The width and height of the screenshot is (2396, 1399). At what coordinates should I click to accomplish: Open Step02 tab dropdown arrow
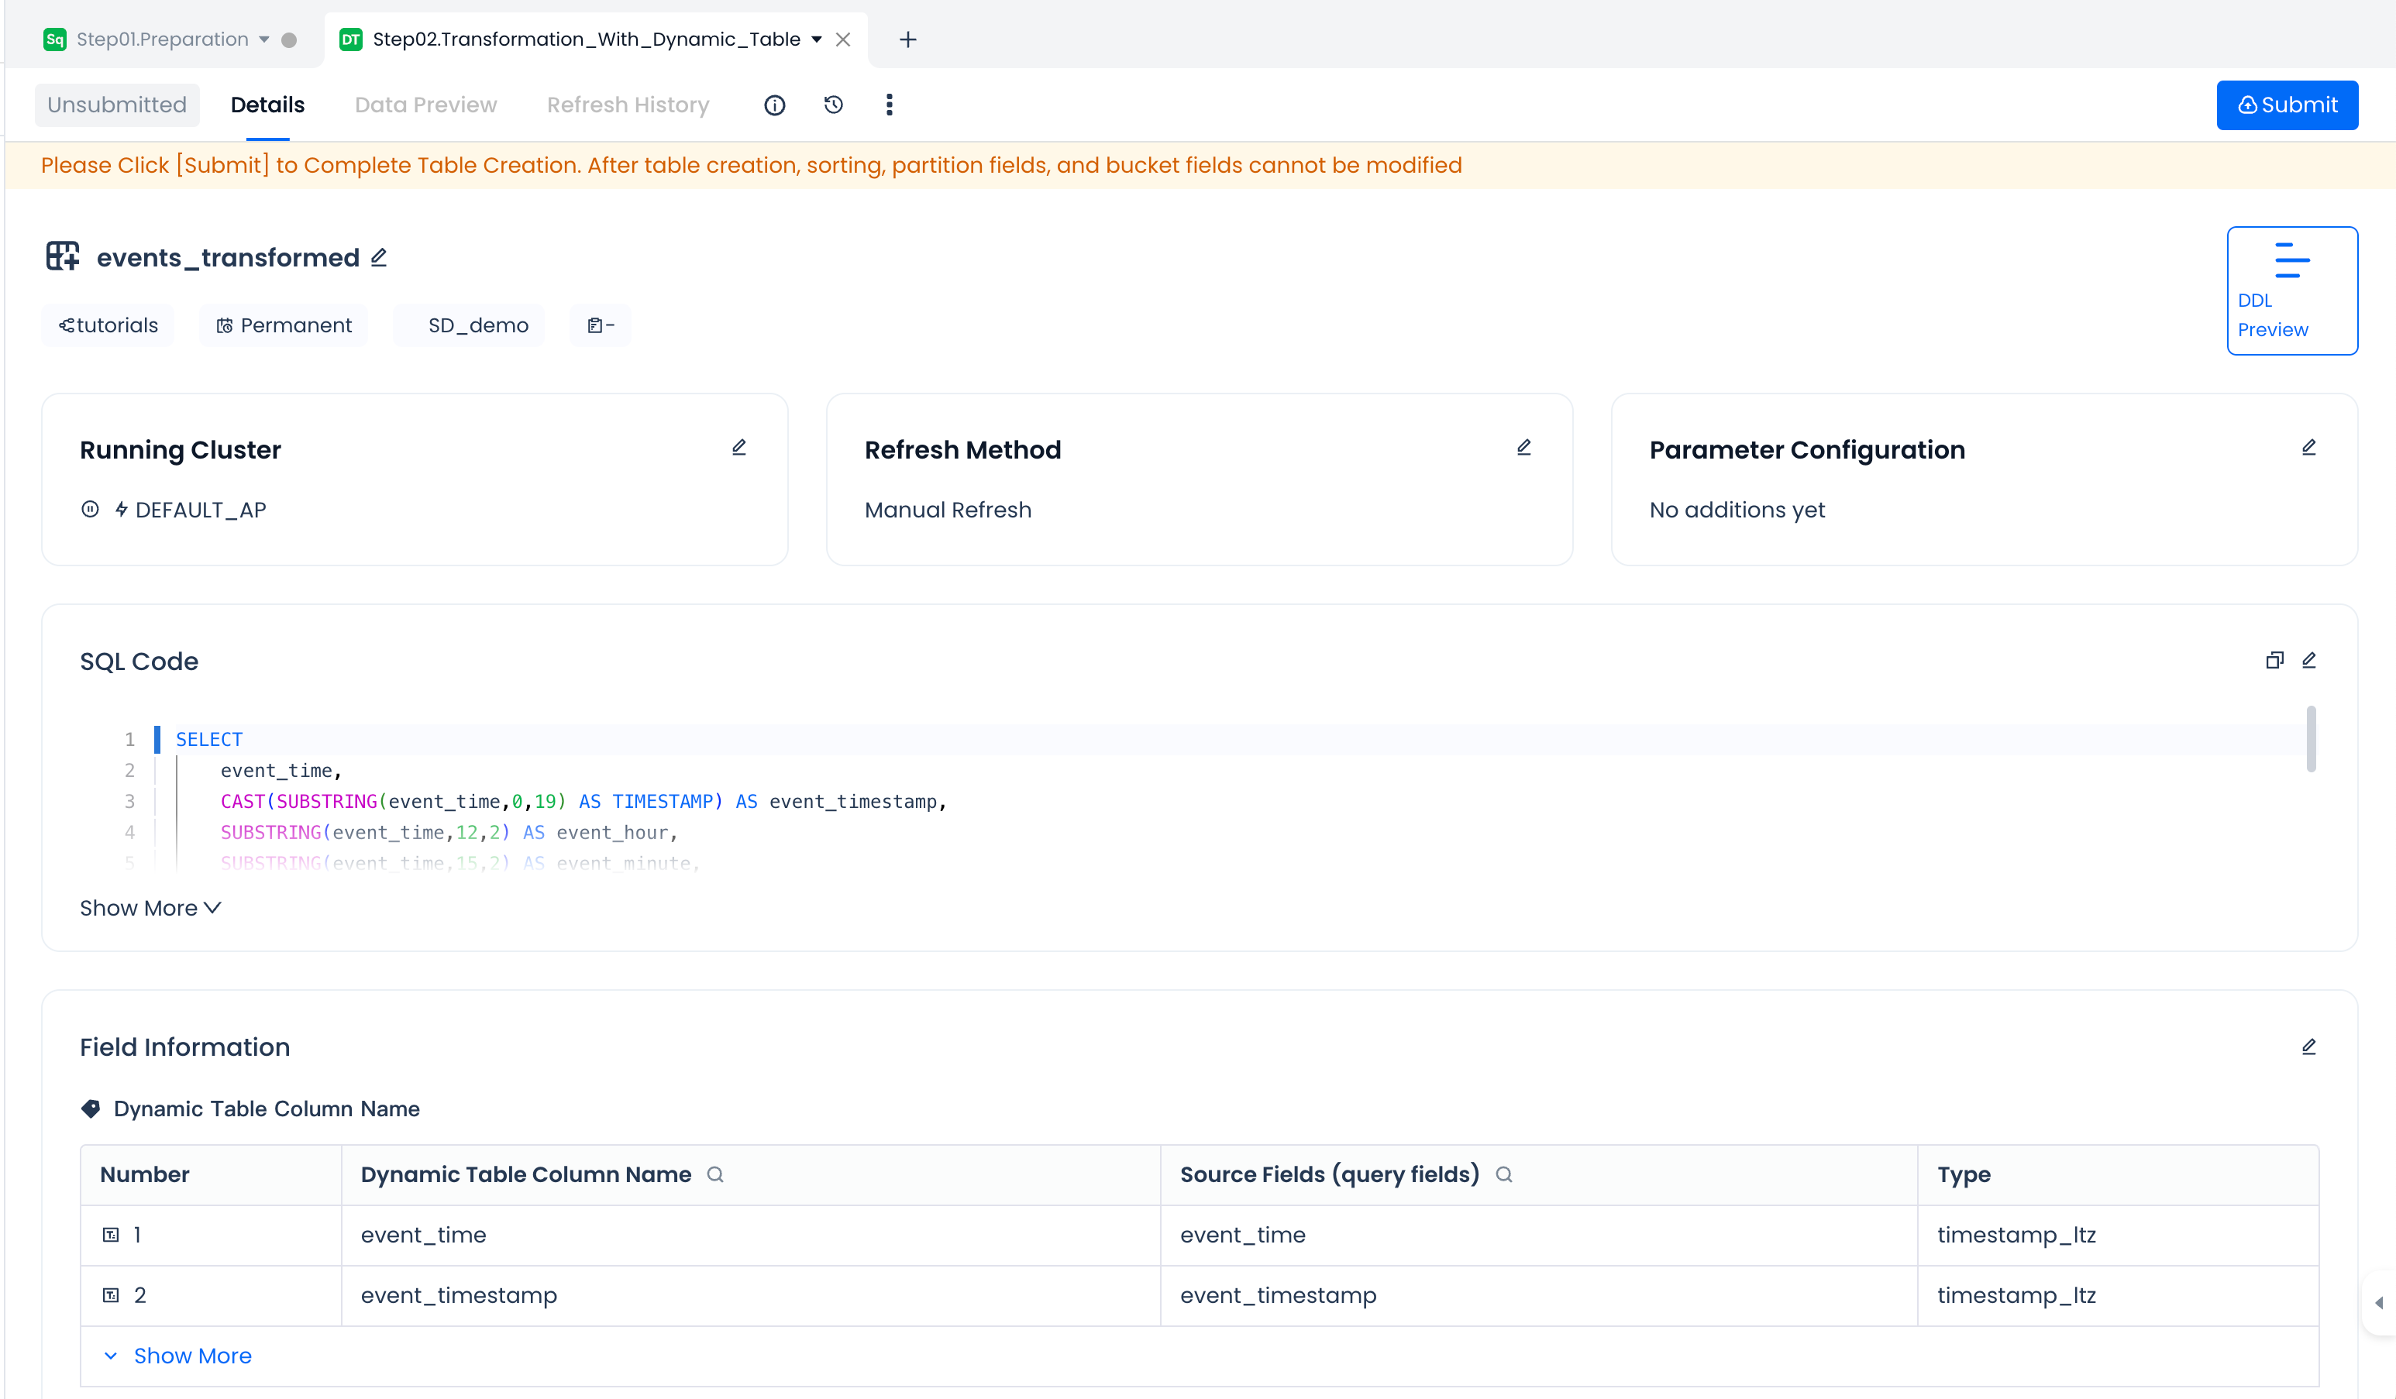coord(817,40)
